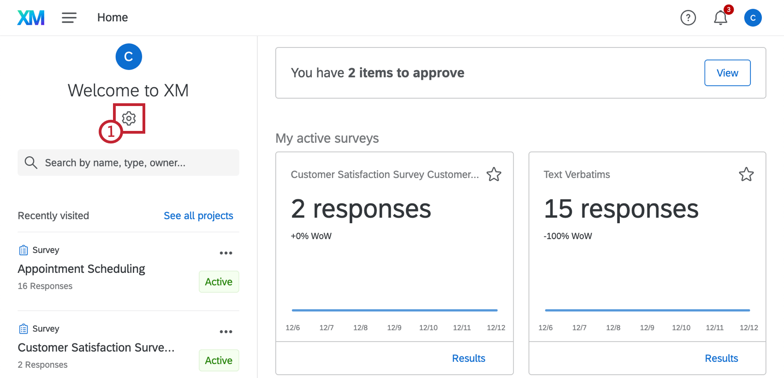Open Customer Satisfaction Survey in recently visited
This screenshot has width=784, height=378.
(96, 348)
